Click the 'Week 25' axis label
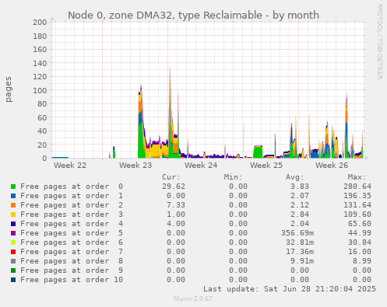Image resolution: width=387 pixels, height=307 pixels. point(266,166)
